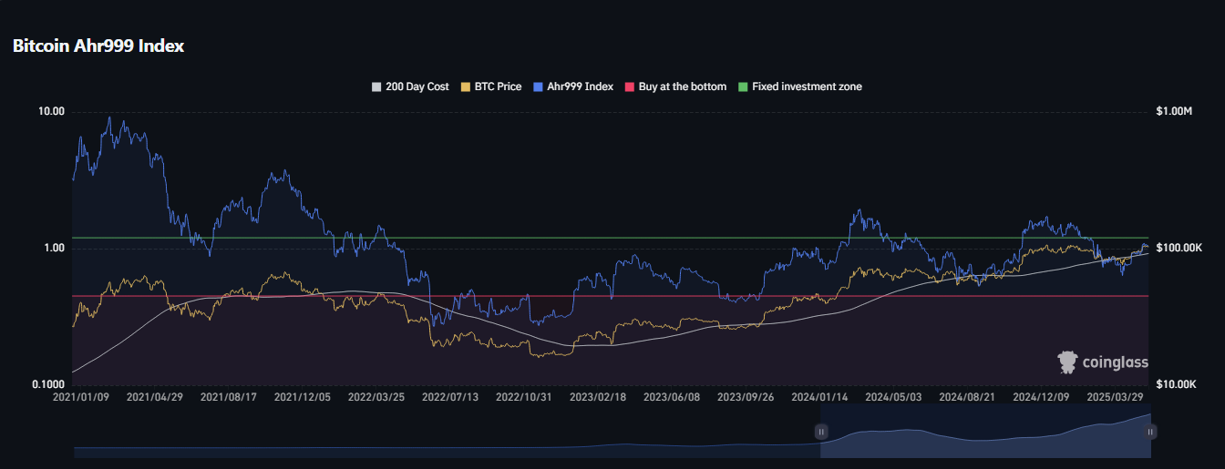Click the blue Ahr999 Index legend swatch

click(x=538, y=87)
